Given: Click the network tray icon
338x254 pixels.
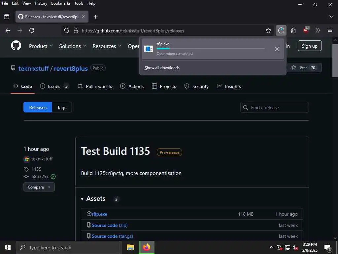Looking at the screenshot, I should click(x=287, y=247).
